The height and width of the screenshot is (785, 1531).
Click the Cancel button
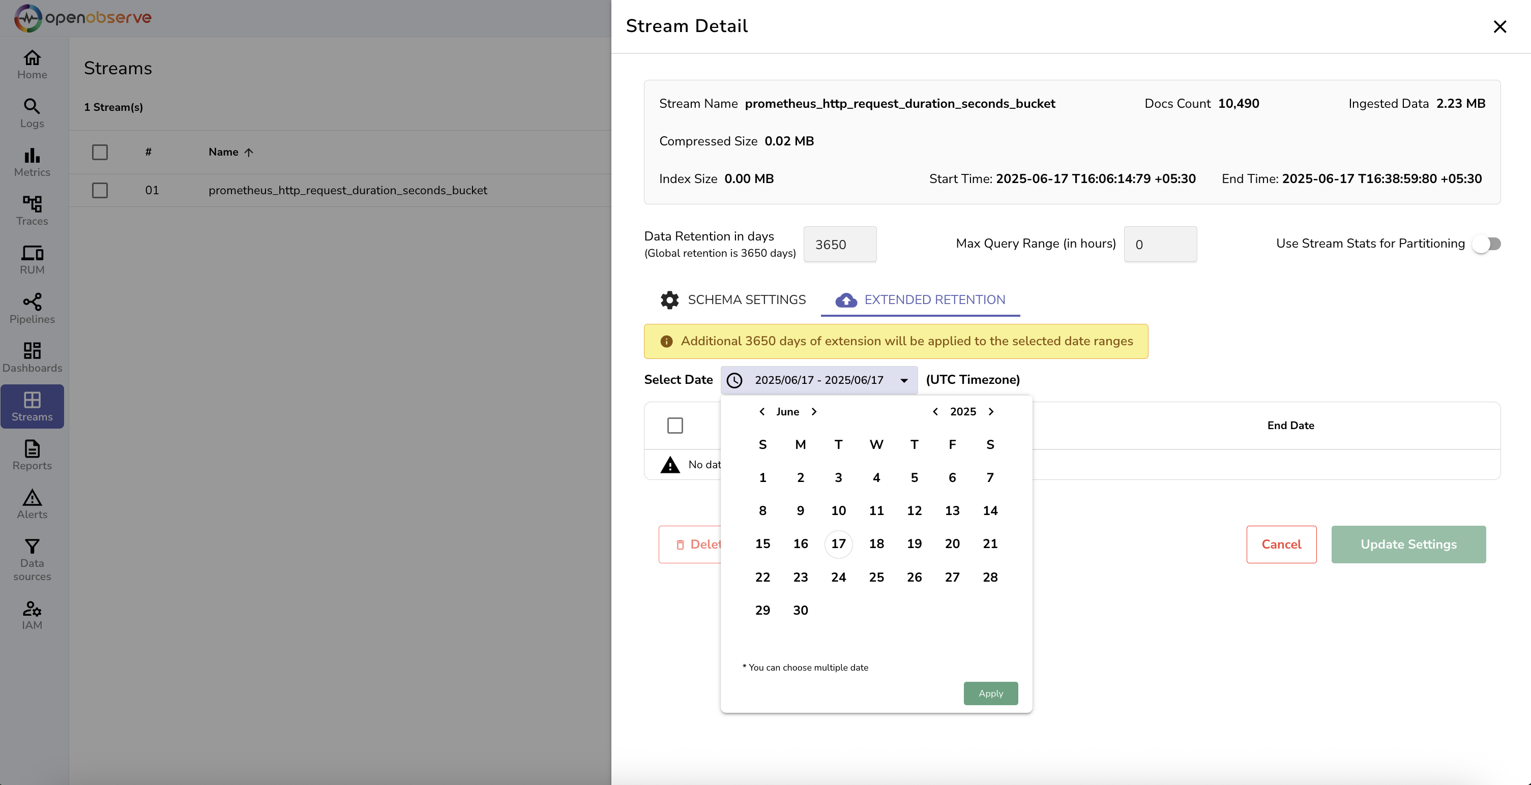1281,545
